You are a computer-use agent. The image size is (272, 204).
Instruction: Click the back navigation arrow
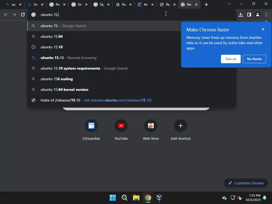(x=6, y=15)
